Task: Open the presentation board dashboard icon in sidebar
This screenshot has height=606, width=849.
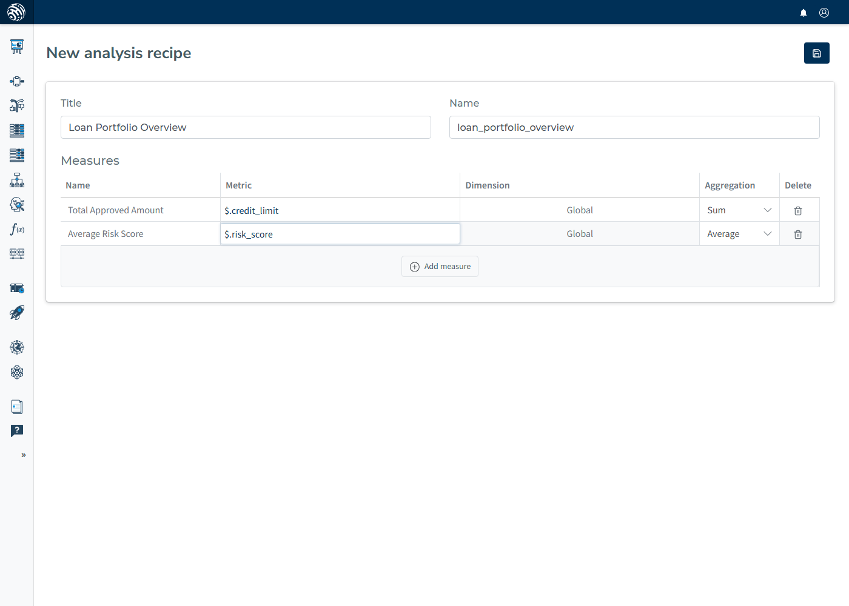Action: coord(17,47)
